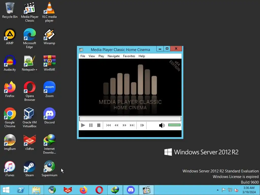Open the Play menu
260x195 pixels.
(x=101, y=56)
